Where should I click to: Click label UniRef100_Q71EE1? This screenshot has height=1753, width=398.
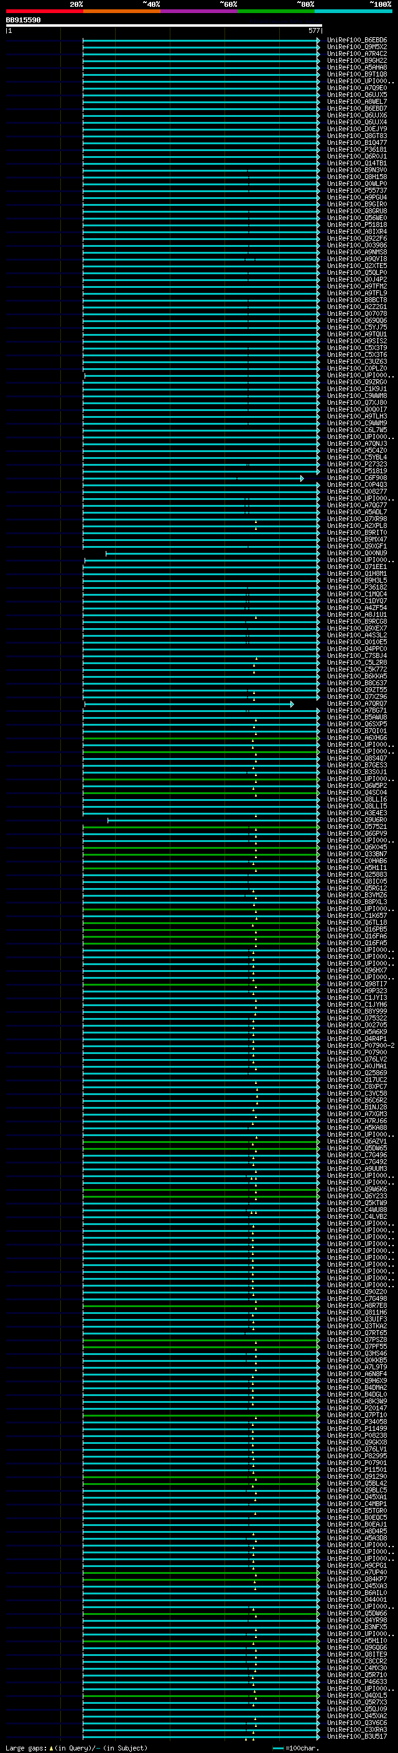click(x=357, y=567)
